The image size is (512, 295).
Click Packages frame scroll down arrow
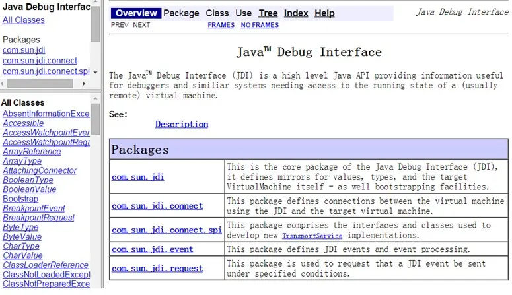pos(95,73)
